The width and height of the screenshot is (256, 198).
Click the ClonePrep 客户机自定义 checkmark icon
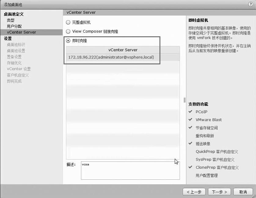click(190, 167)
